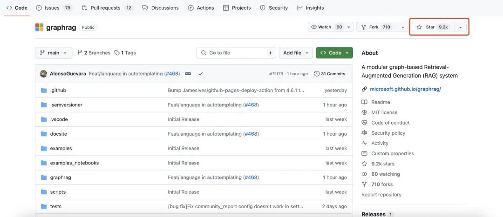Open the Issues tab
Screen dimensions: 503x217
pos(54,8)
